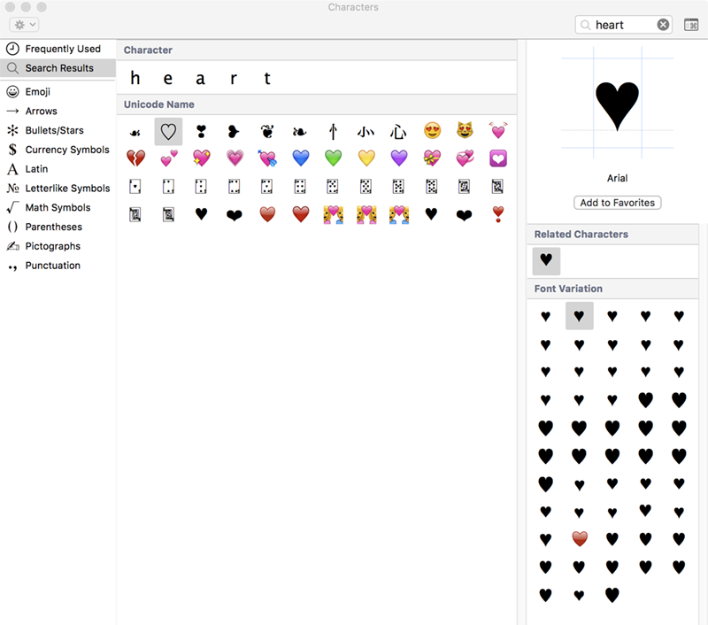The image size is (708, 625).
Task: Open the Bullets/Stars category
Action: (58, 130)
